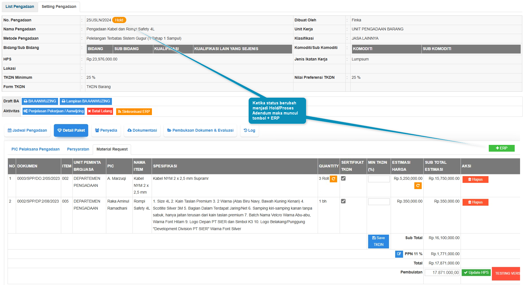The image size is (524, 285).
Task: Uncheck Sertifikat TKDN for Rompi Safety row
Action: (343, 201)
